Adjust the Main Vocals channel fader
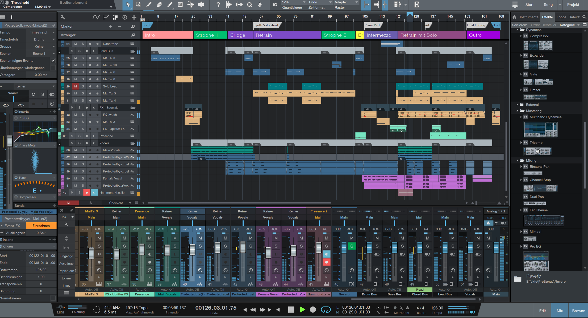Screen dimensions: 588x318 point(167,250)
